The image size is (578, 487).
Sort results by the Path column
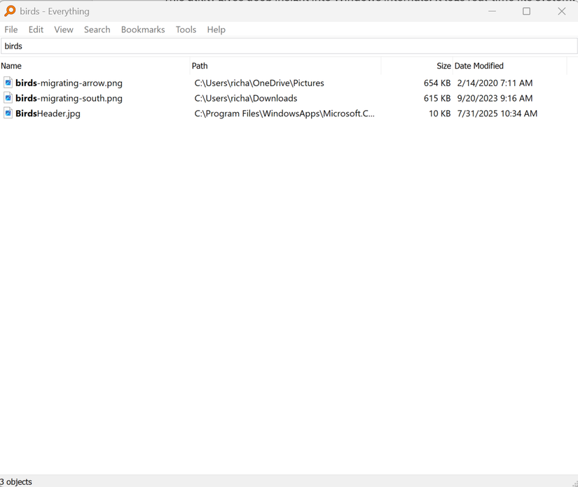point(200,65)
